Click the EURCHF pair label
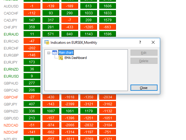Image resolution: width=186 pixels, height=140 pixels. tap(11, 48)
